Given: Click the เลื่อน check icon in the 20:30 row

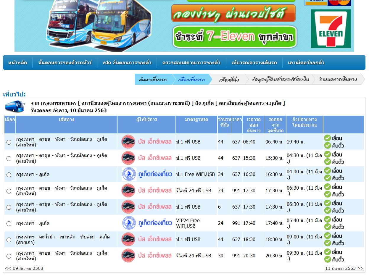Looking at the screenshot, I should 327,252.
